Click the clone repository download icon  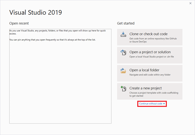pos(123,34)
